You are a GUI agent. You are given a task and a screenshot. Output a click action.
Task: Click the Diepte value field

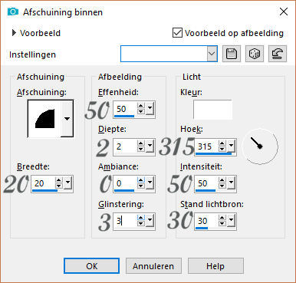coord(125,146)
